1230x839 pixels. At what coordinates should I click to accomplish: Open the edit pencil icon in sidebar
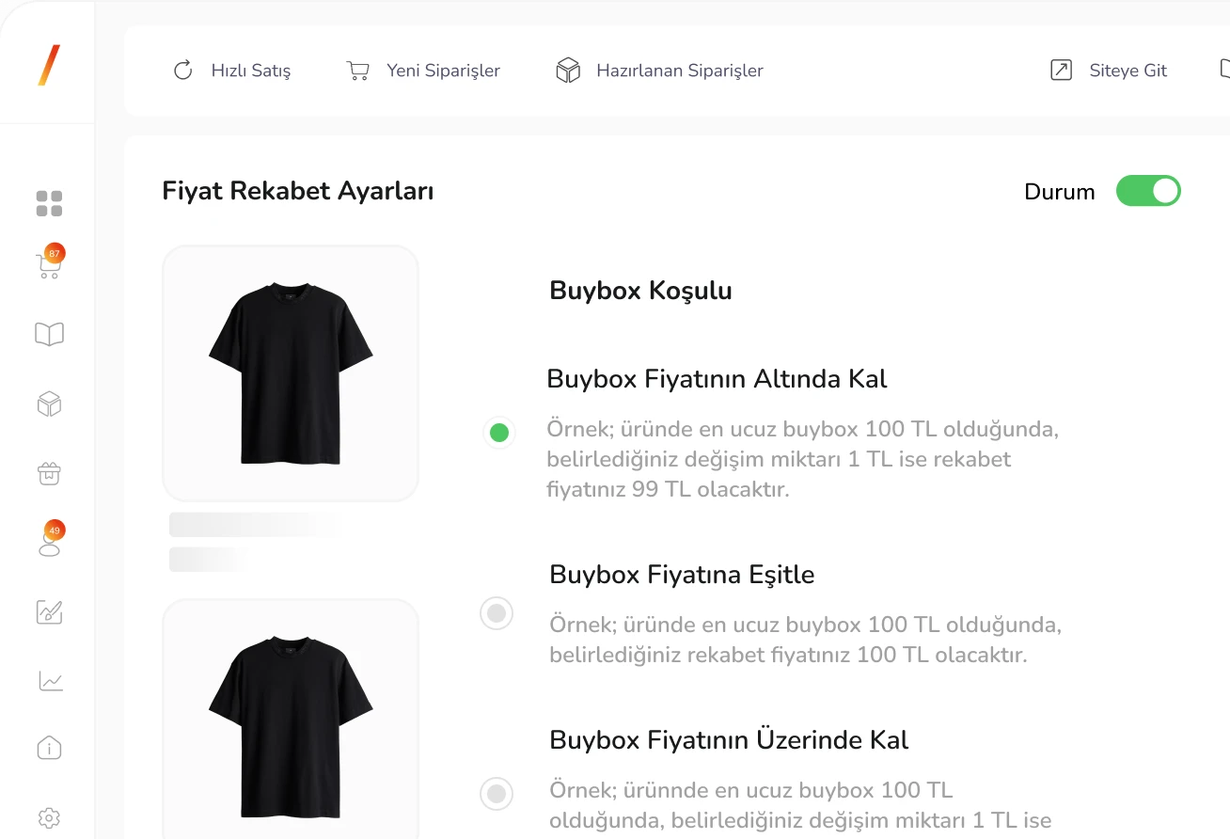tap(49, 611)
